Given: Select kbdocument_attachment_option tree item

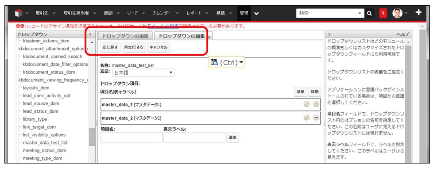Looking at the screenshot, I should pos(53,49).
